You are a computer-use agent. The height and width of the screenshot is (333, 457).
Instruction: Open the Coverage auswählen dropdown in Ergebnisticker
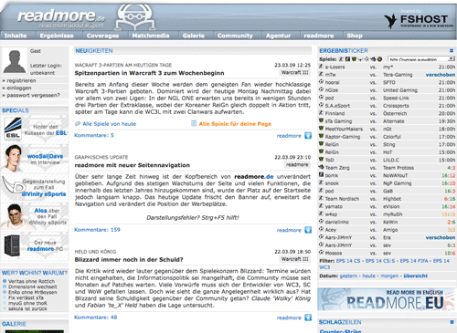point(420,58)
